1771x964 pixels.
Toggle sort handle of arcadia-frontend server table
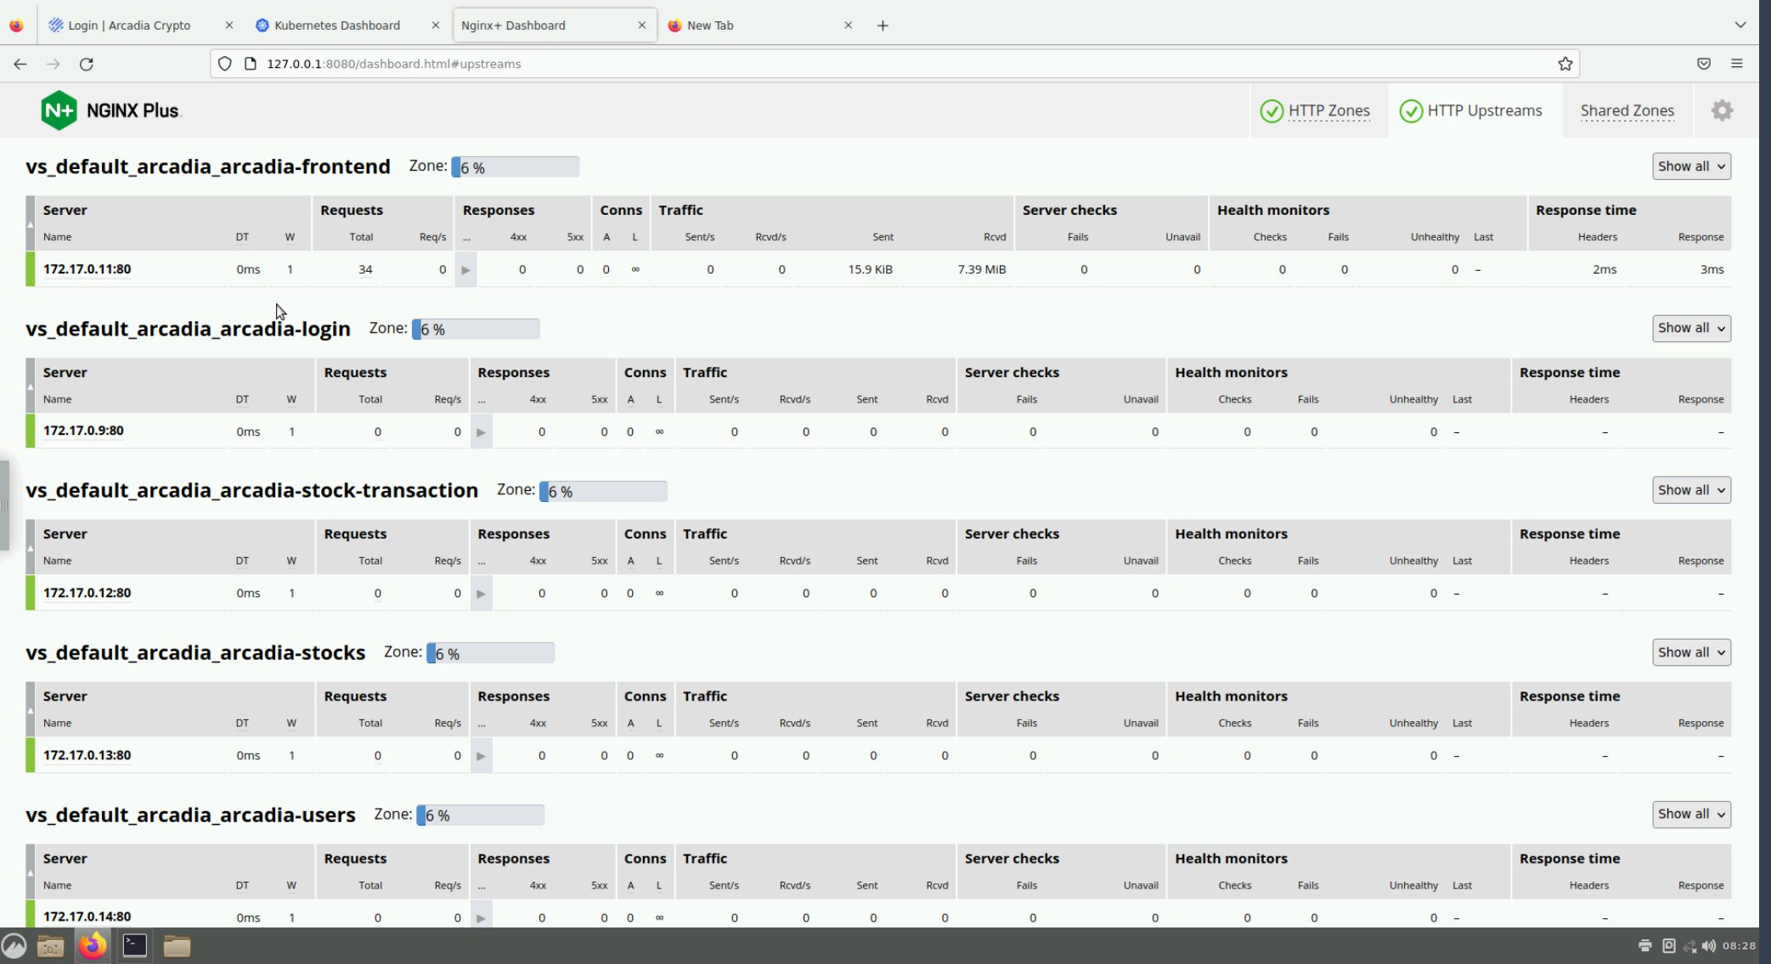(31, 223)
